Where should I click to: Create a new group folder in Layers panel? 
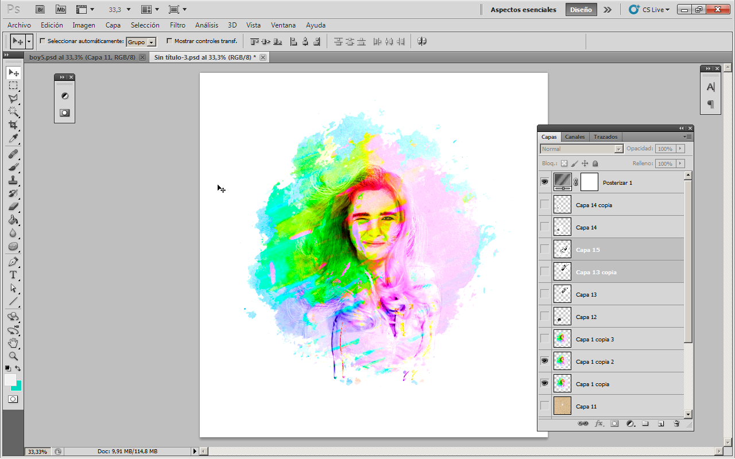click(645, 423)
